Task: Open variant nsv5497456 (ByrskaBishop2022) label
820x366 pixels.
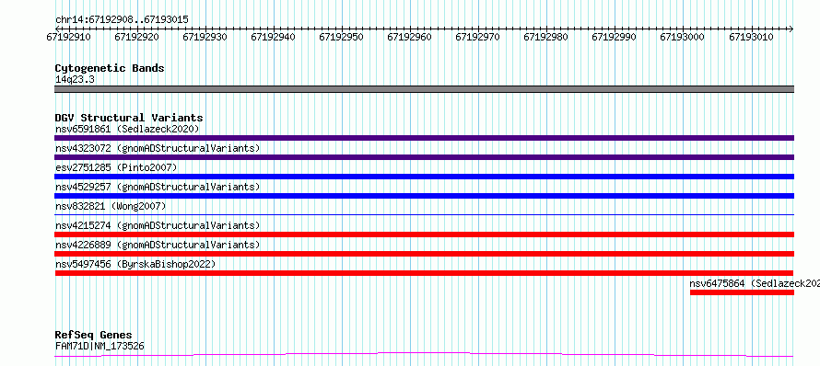Action: (x=135, y=264)
